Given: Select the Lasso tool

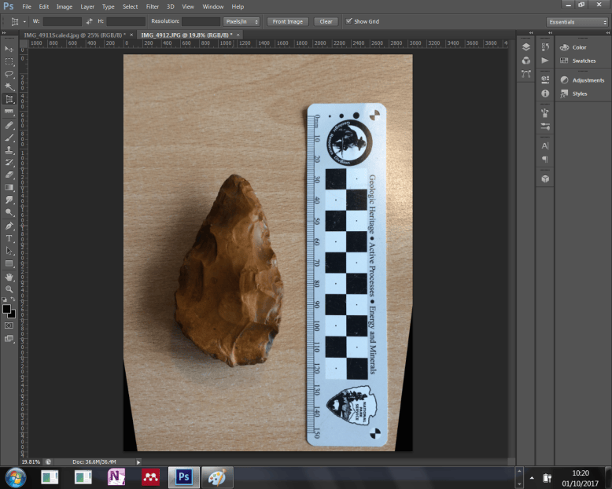Looking at the screenshot, I should coord(9,74).
